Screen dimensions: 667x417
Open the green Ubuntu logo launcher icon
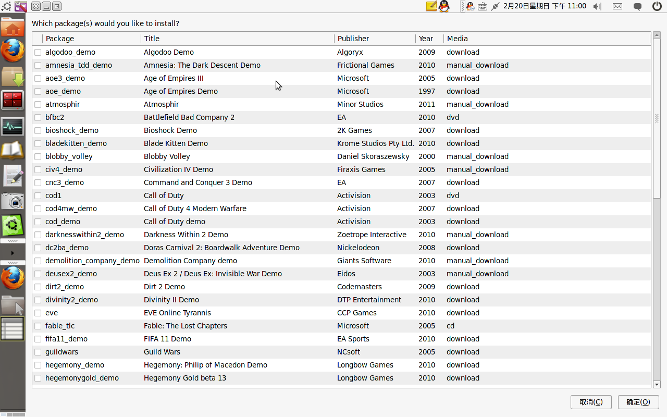13,226
